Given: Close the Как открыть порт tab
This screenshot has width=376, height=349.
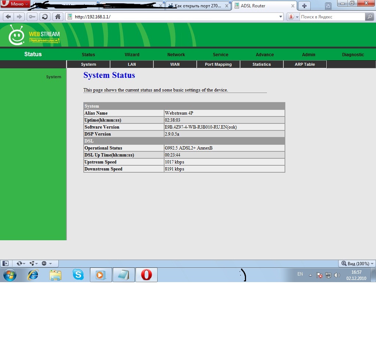Looking at the screenshot, I should tap(227, 6).
